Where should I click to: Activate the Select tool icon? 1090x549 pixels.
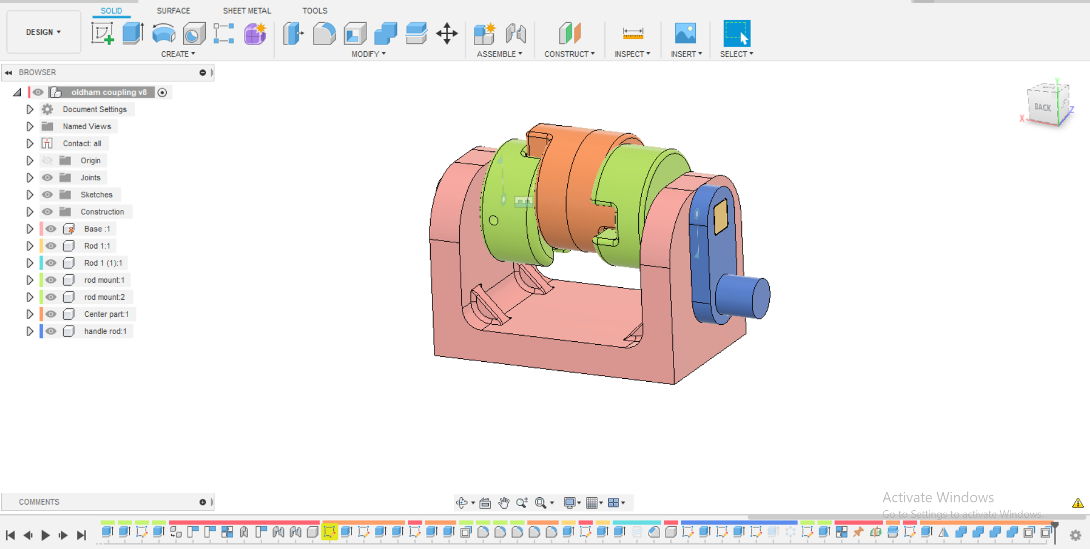(737, 34)
